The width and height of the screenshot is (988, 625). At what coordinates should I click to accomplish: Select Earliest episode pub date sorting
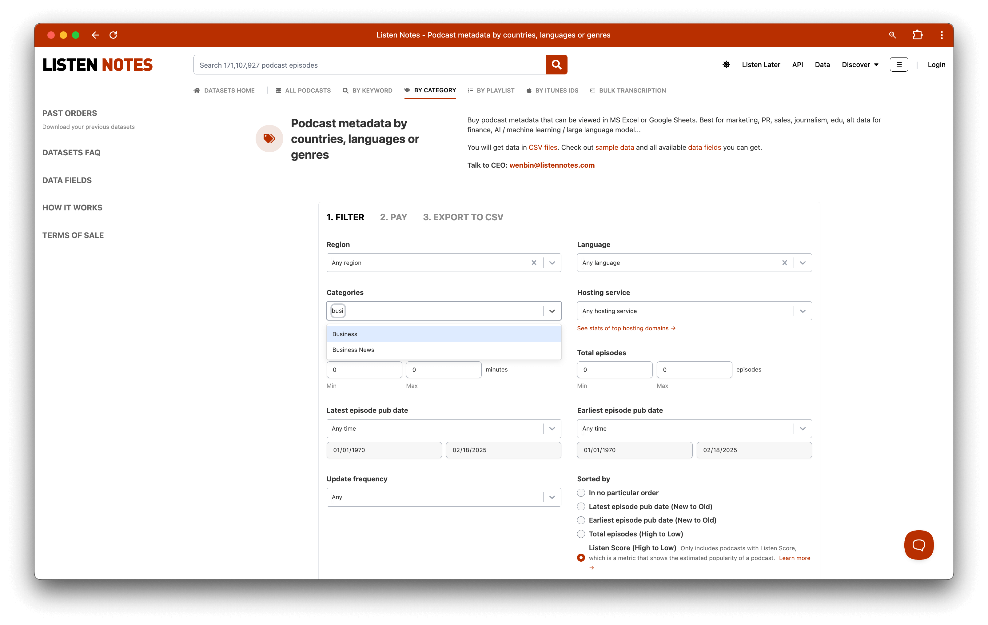pyautogui.click(x=580, y=520)
